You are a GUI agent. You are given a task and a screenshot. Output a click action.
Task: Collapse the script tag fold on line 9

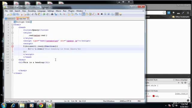(13, 43)
